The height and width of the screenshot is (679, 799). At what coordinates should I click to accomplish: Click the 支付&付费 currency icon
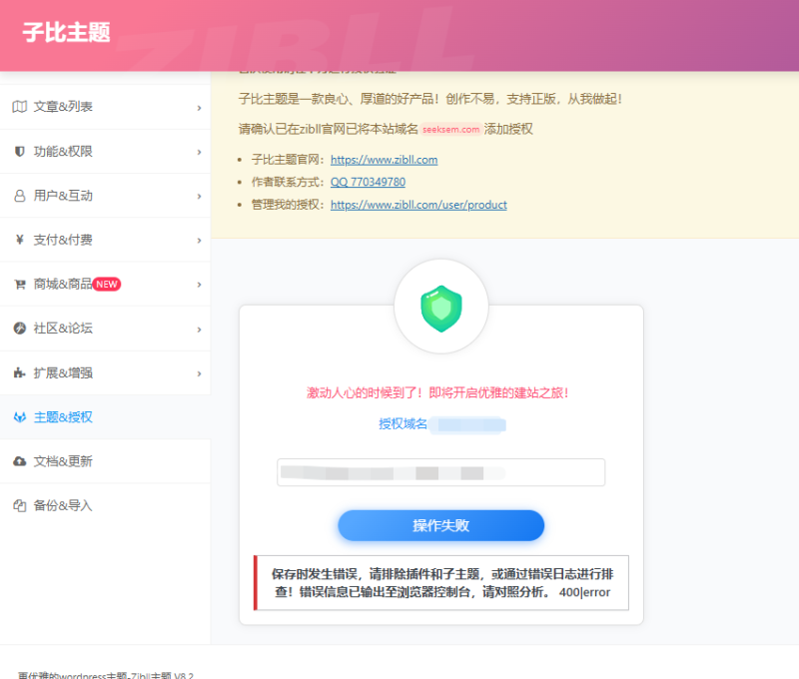[18, 240]
